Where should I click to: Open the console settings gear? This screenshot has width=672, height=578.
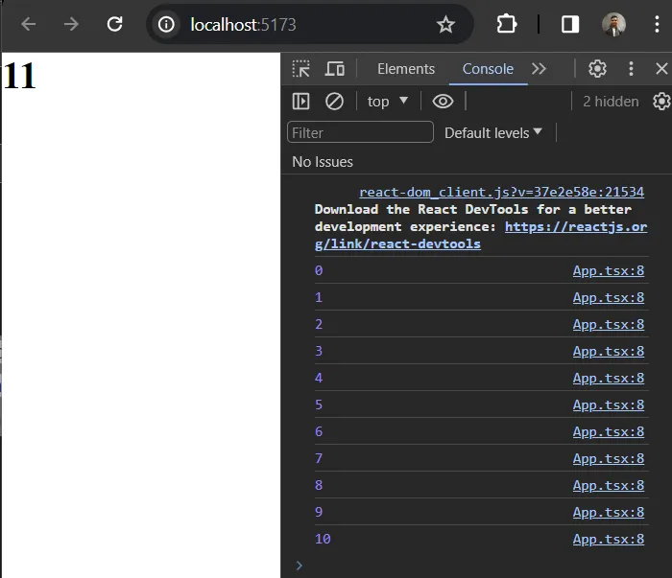pos(660,101)
